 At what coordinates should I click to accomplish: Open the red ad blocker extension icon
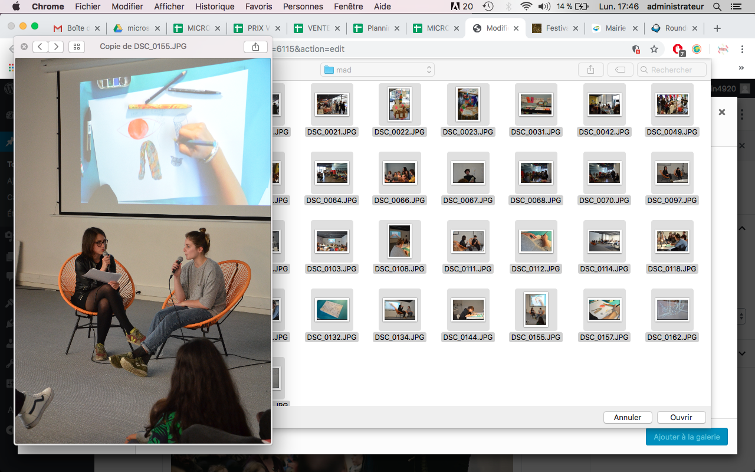point(678,49)
